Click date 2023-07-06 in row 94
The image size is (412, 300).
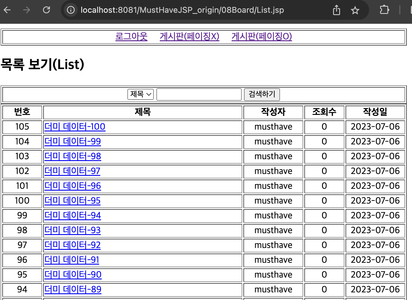[375, 290]
